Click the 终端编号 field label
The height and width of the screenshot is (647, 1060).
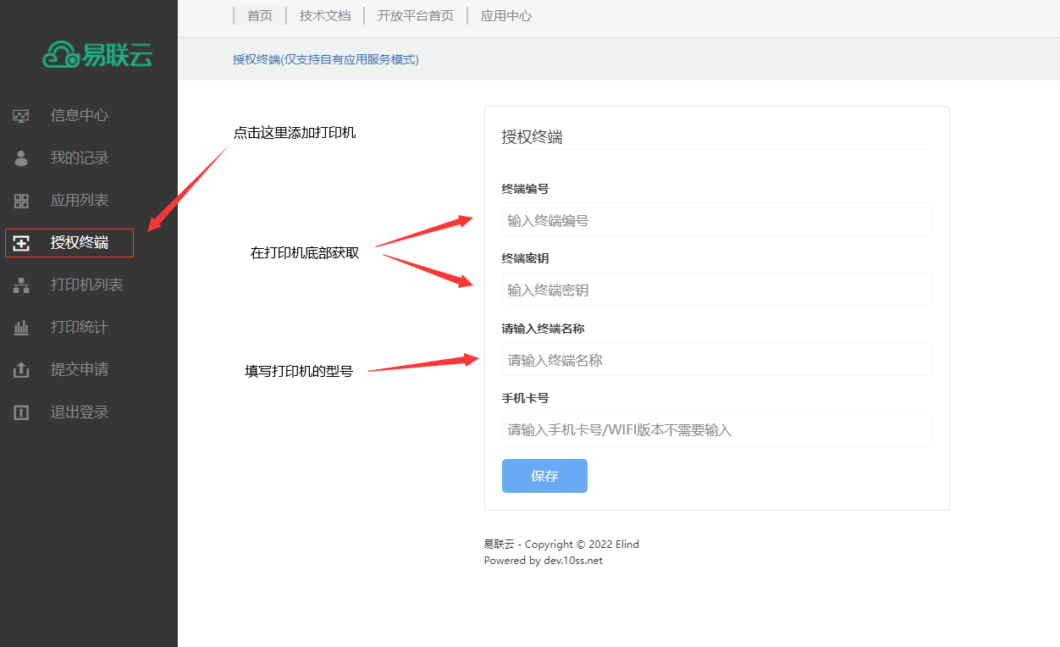(525, 189)
